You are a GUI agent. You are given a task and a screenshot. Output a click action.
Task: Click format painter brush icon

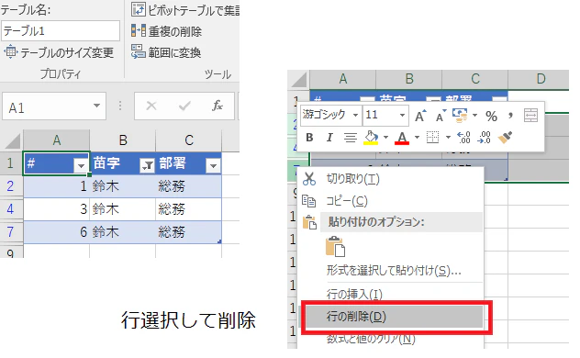[x=506, y=137]
